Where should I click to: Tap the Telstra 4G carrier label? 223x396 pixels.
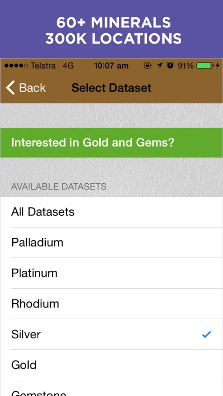point(52,66)
